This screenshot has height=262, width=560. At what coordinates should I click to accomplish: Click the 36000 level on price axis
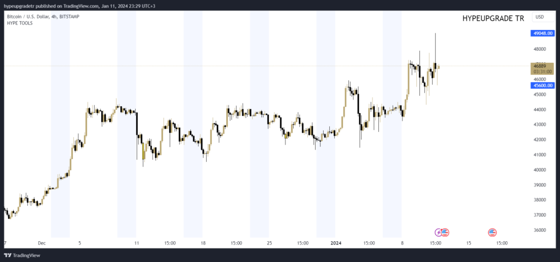[540, 230]
